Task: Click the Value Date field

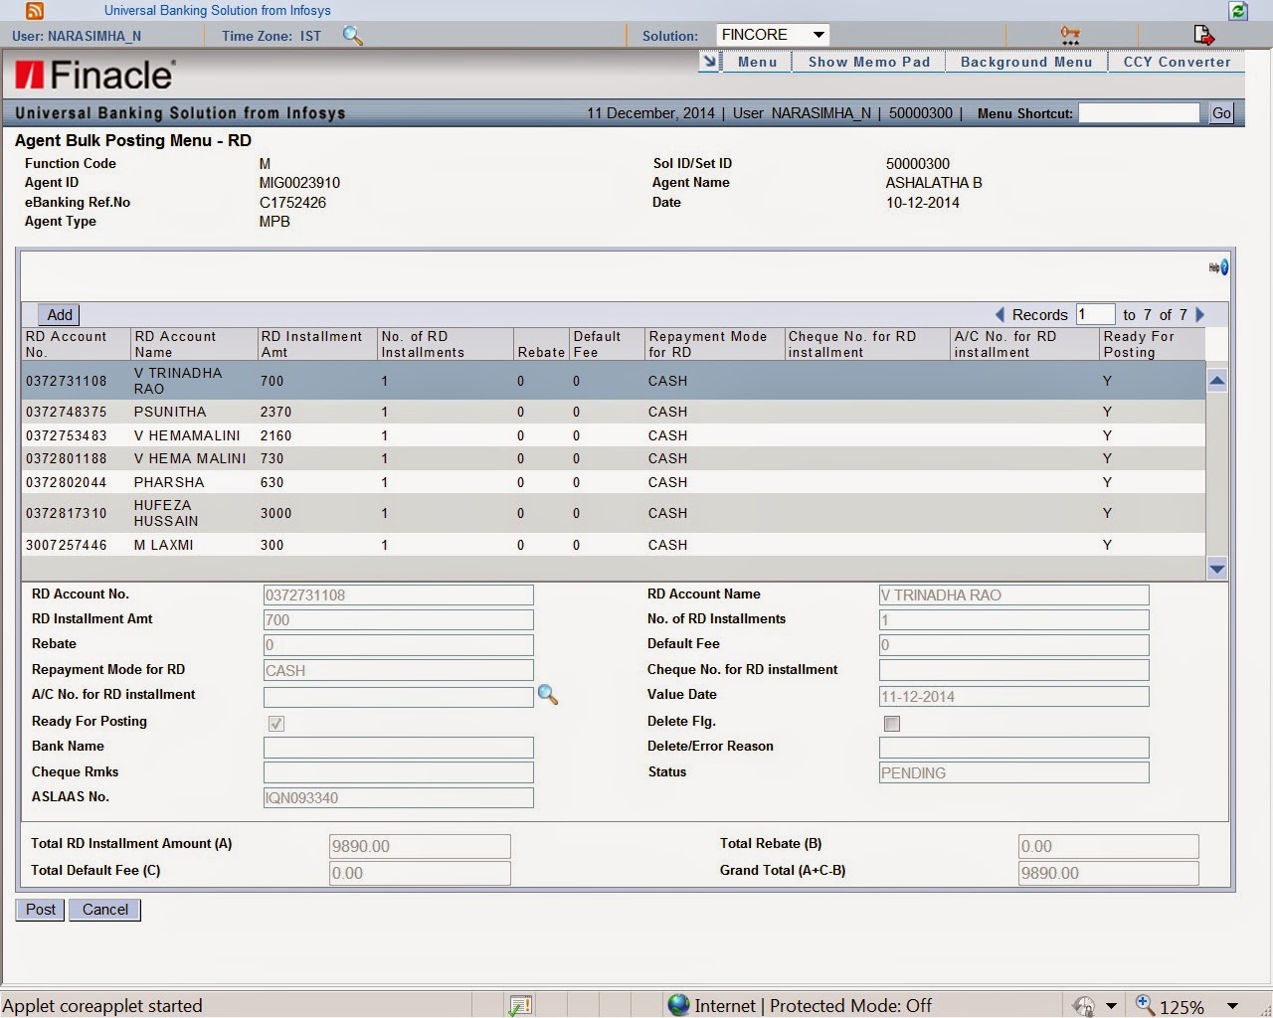Action: 1013,696
